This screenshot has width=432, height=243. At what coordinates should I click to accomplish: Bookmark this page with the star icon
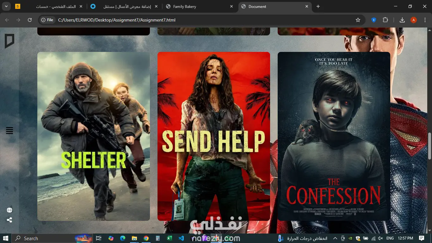[358, 20]
